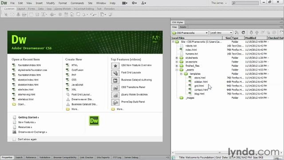Open the Local view dropdown

221,33
